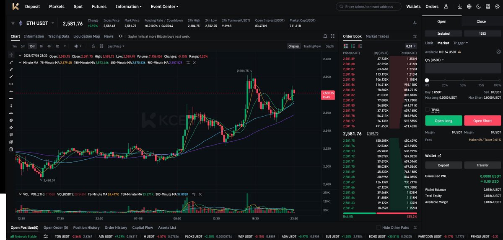The height and width of the screenshot is (240, 503).
Task: Check Hide Other Pairs box
Action: (x=379, y=227)
